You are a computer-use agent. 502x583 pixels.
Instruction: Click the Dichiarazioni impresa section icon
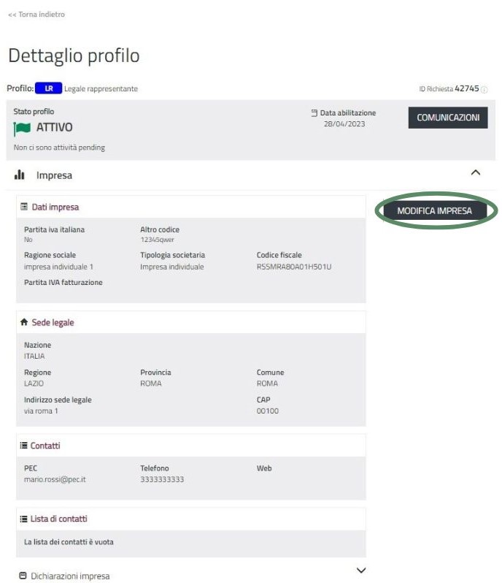(x=23, y=576)
